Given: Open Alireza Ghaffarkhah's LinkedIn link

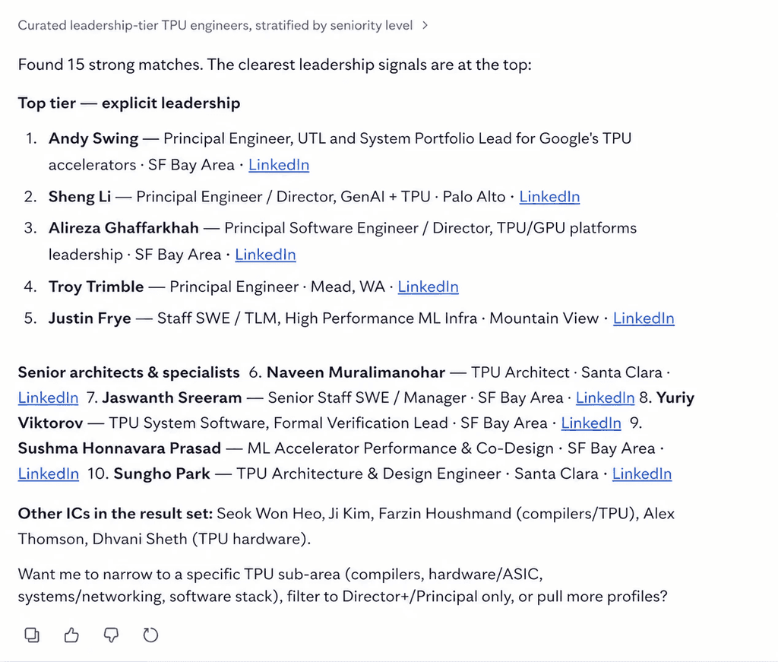Looking at the screenshot, I should point(265,255).
